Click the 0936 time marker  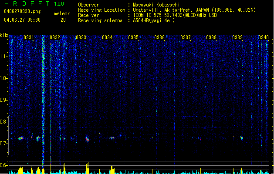coord(159,37)
